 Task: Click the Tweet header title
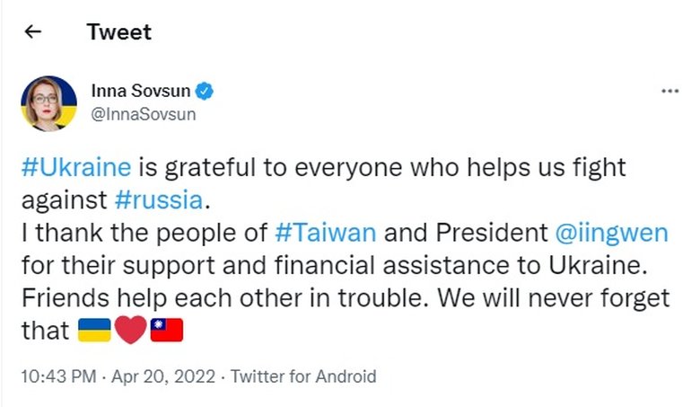click(118, 32)
